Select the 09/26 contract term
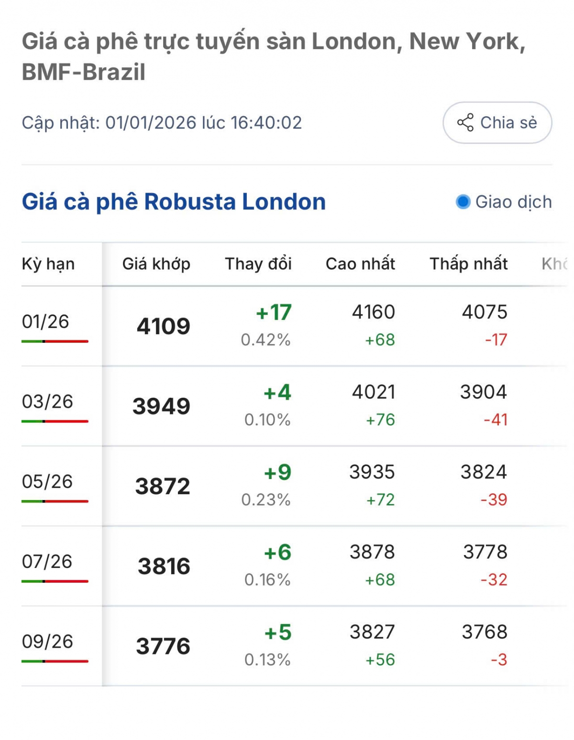574x740 pixels. [x=47, y=642]
